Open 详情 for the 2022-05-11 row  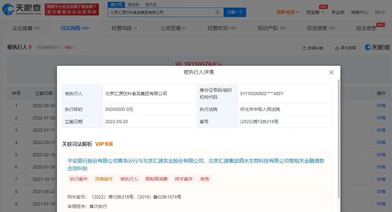point(381,142)
